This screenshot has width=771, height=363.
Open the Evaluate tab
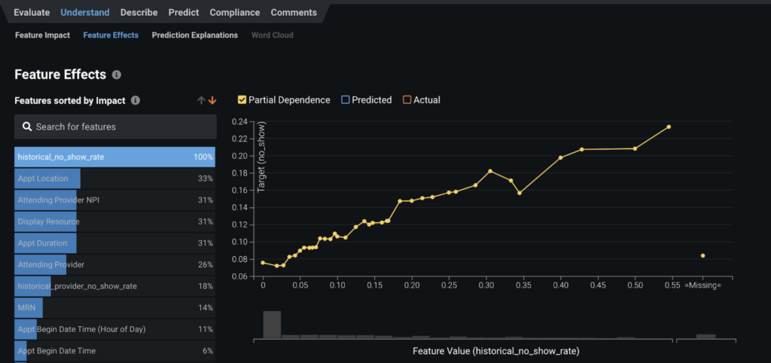(x=32, y=12)
